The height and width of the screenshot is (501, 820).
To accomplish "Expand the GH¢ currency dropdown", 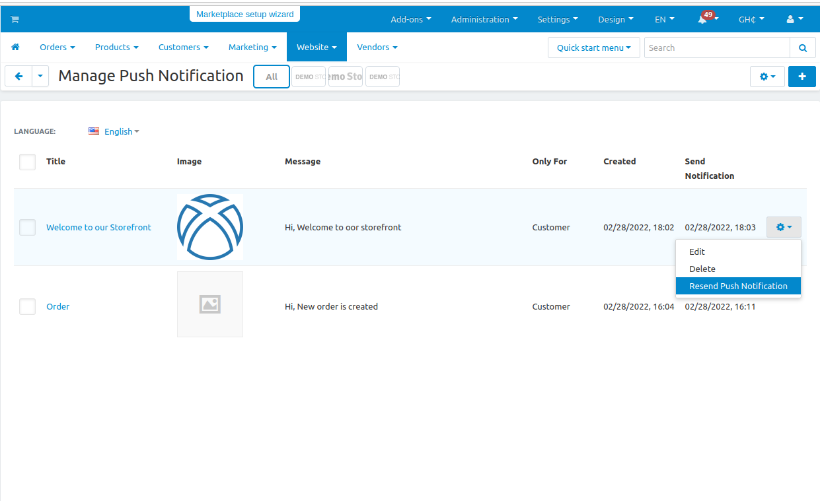I will (x=751, y=20).
